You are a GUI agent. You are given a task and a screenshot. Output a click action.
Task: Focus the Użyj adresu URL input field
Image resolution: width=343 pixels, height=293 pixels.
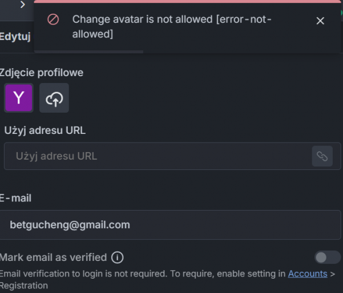click(158, 156)
